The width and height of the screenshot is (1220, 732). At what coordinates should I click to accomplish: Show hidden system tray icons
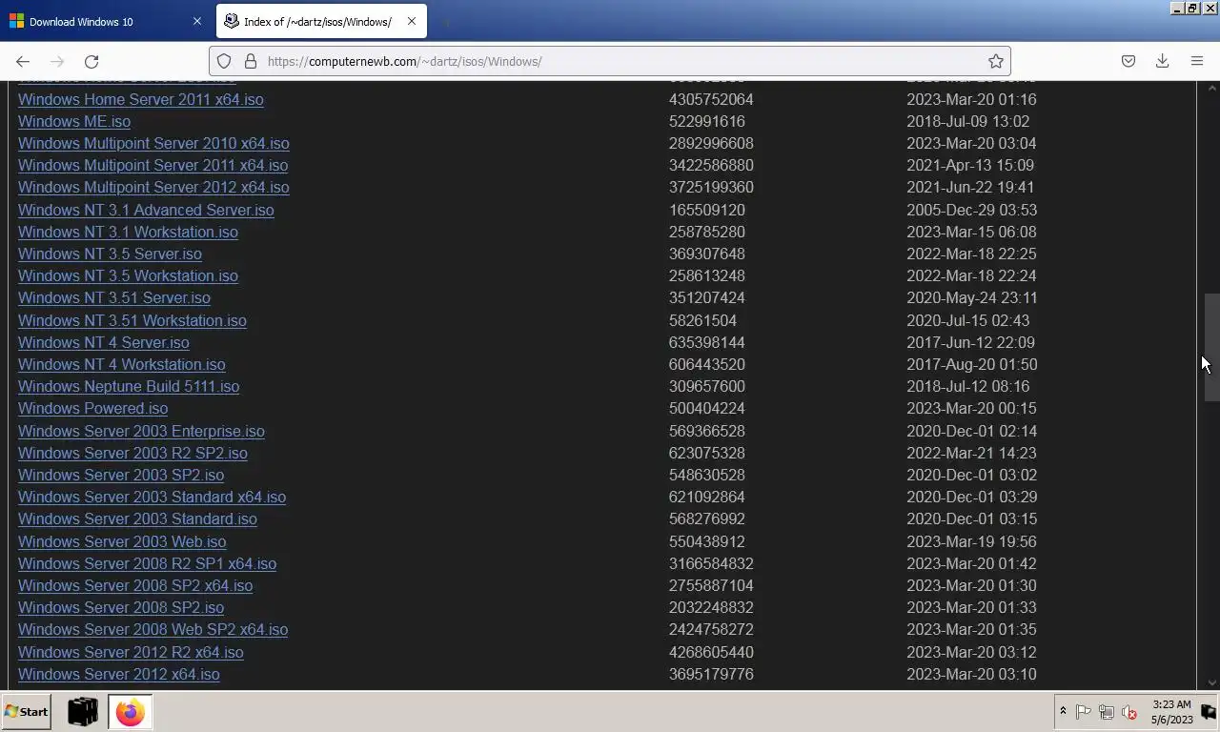(1063, 712)
